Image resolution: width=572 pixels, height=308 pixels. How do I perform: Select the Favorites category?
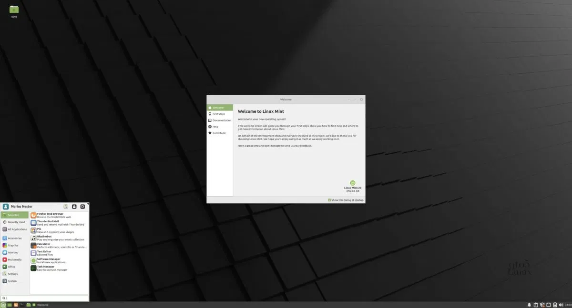(x=15, y=215)
